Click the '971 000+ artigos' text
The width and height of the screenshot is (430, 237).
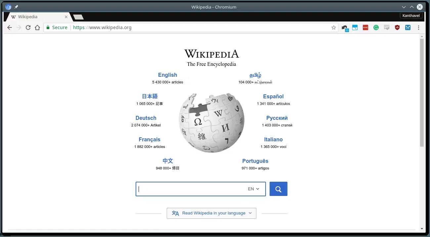255,168
